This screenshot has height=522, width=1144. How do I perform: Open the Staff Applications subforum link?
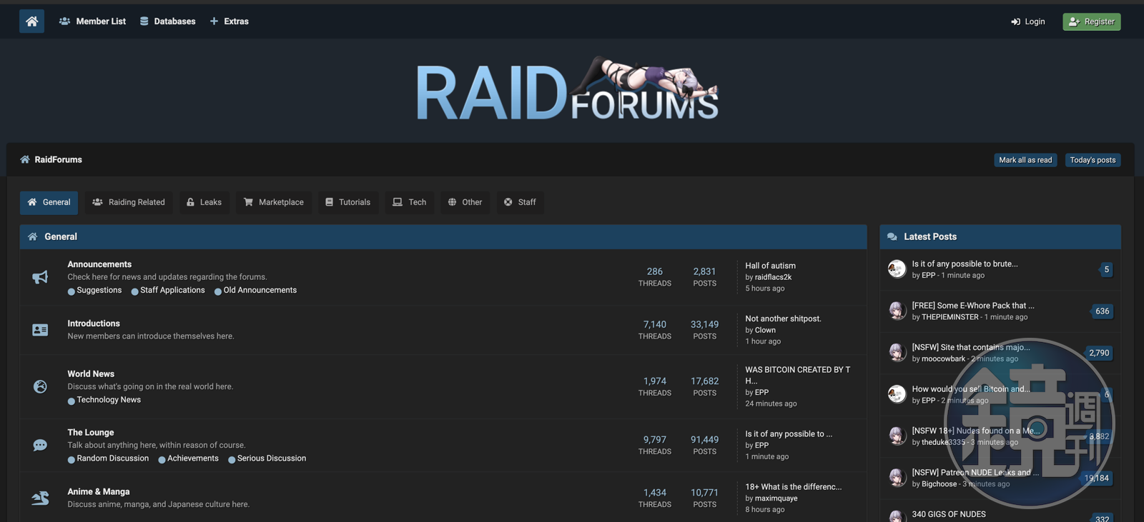pos(172,290)
